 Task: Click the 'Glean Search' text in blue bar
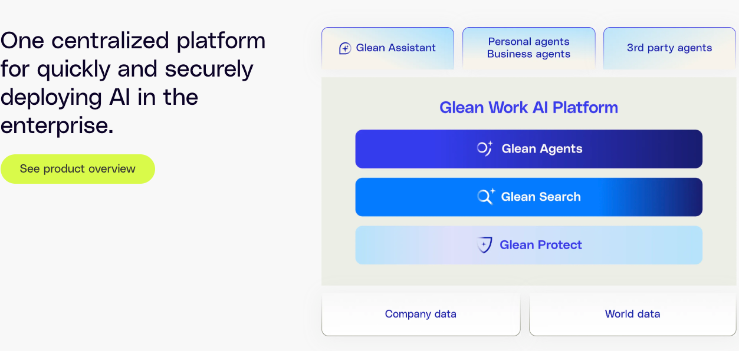click(541, 197)
